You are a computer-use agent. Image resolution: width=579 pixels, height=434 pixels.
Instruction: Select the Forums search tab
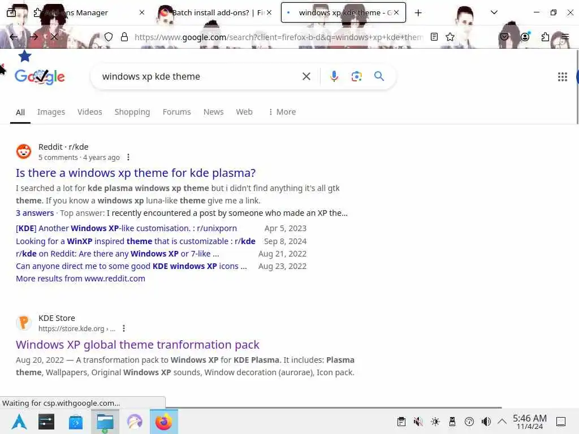[176, 112]
